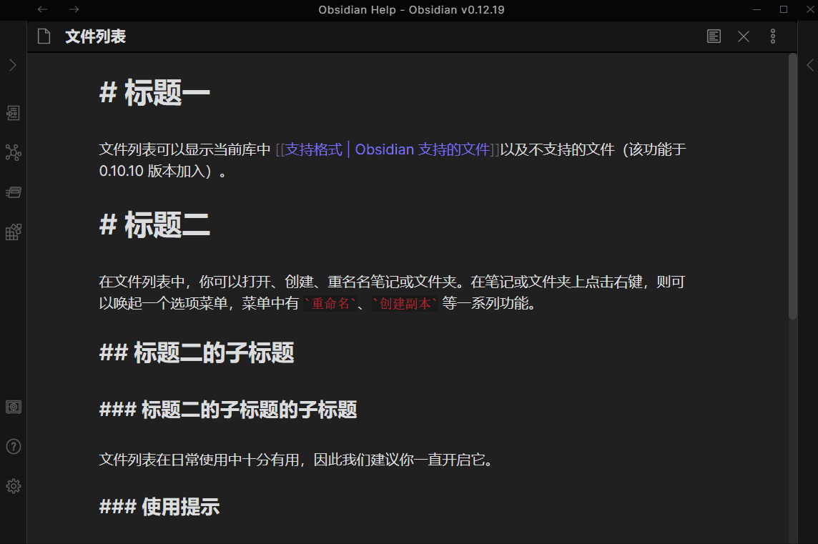
Task: Click the `创建副本` inline code
Action: coord(405,304)
